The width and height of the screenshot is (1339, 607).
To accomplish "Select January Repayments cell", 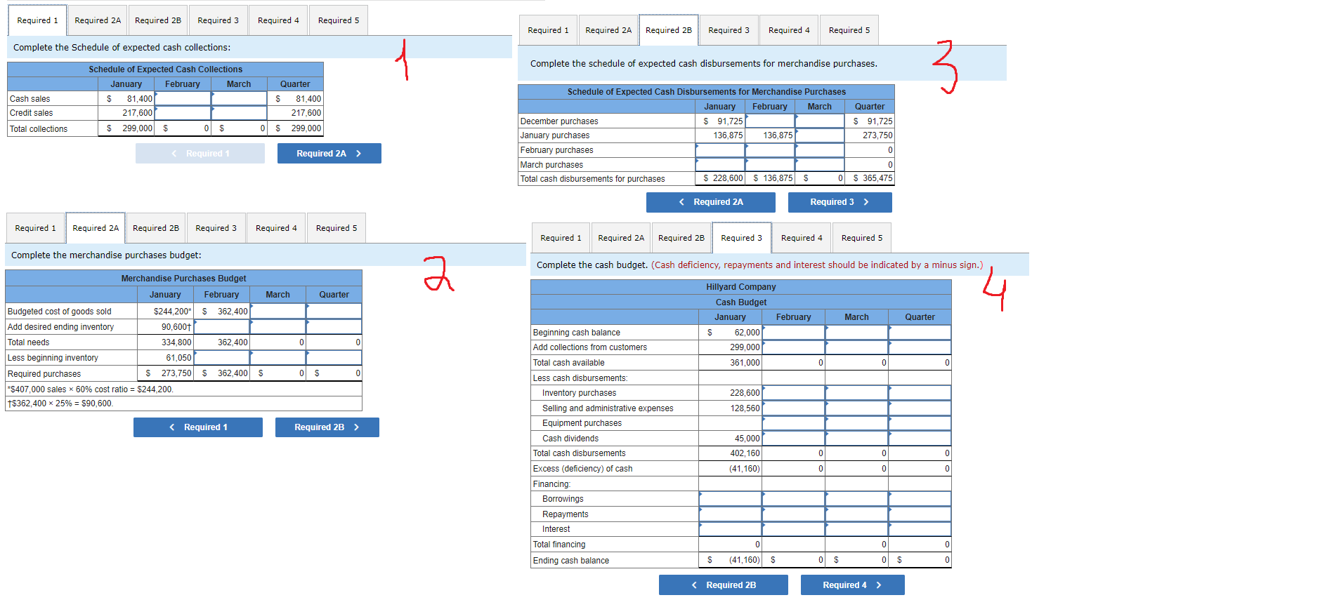I will click(731, 514).
